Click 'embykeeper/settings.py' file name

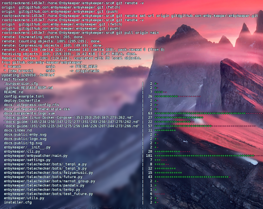(27, 160)
